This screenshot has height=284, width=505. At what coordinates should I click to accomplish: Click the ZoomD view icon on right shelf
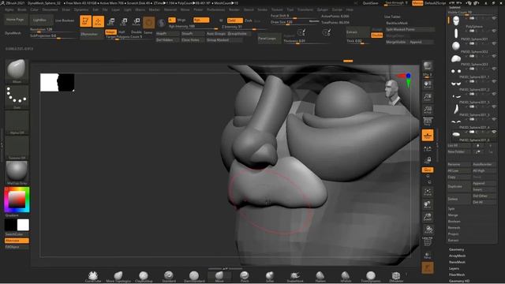click(428, 217)
